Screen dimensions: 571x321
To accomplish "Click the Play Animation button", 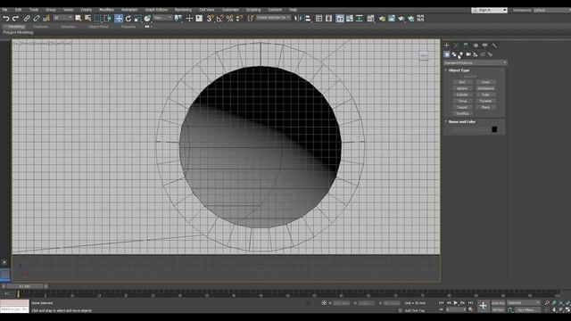I will pos(456,303).
